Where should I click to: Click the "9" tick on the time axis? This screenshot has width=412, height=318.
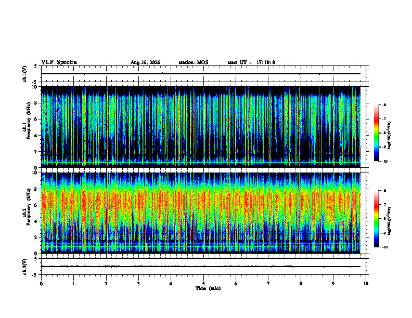pos(333,284)
